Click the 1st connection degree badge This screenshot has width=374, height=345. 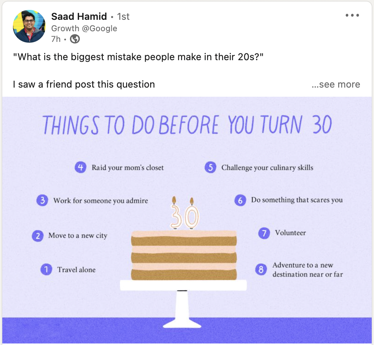[x=123, y=17]
